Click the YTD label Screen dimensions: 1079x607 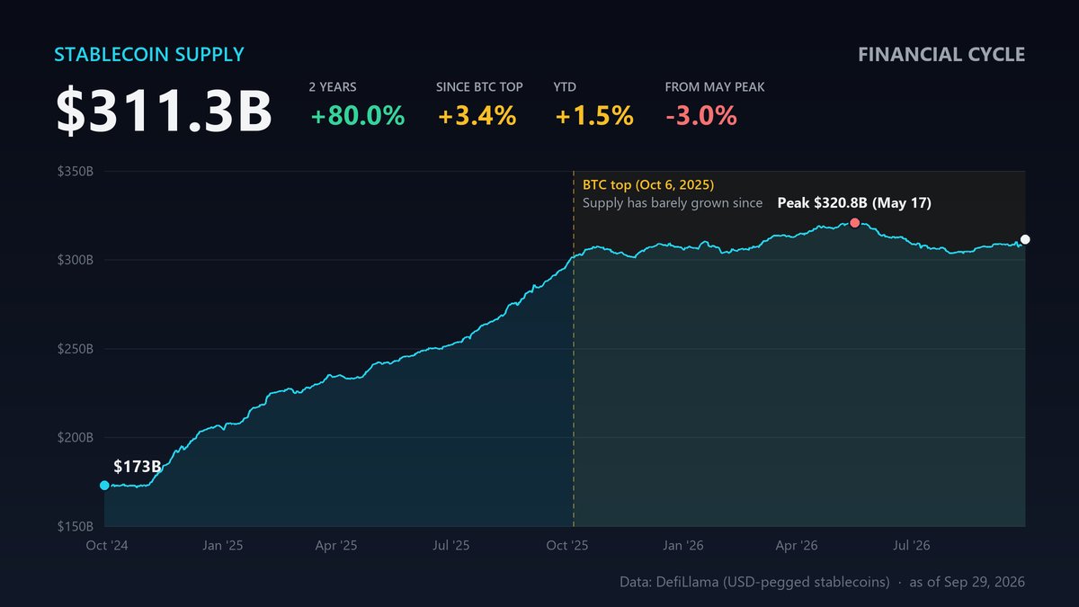[x=565, y=87]
